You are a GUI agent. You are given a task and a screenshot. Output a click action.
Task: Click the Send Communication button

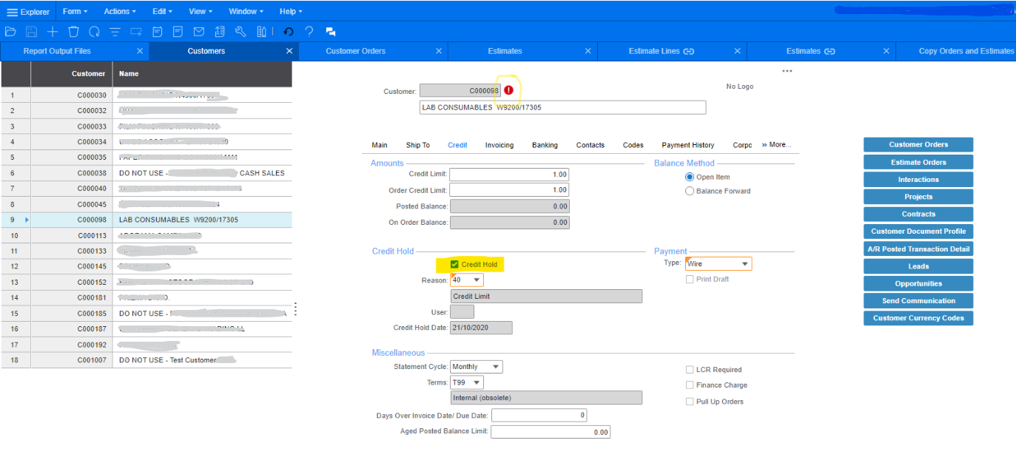[x=918, y=301]
